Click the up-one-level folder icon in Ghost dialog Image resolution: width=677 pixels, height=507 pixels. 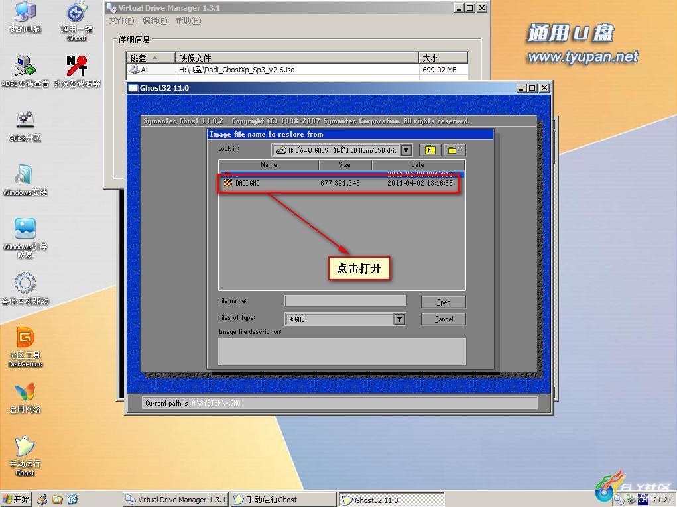click(x=430, y=150)
